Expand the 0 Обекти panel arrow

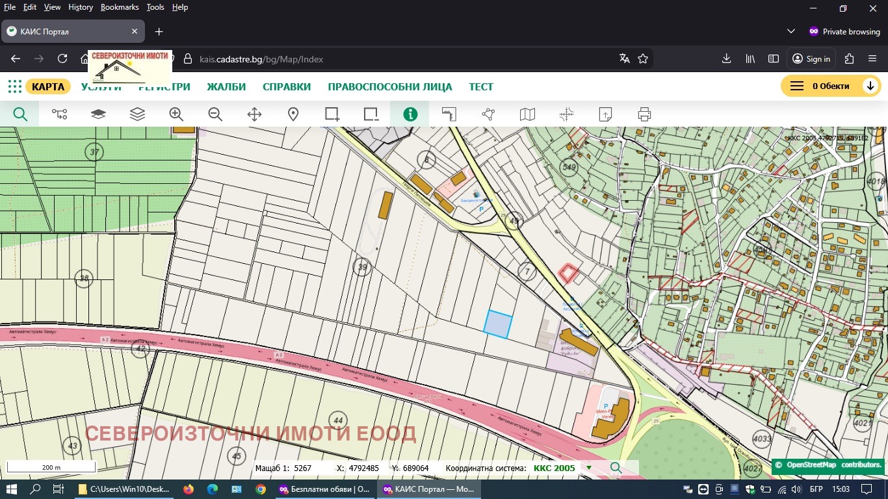pyautogui.click(x=871, y=85)
